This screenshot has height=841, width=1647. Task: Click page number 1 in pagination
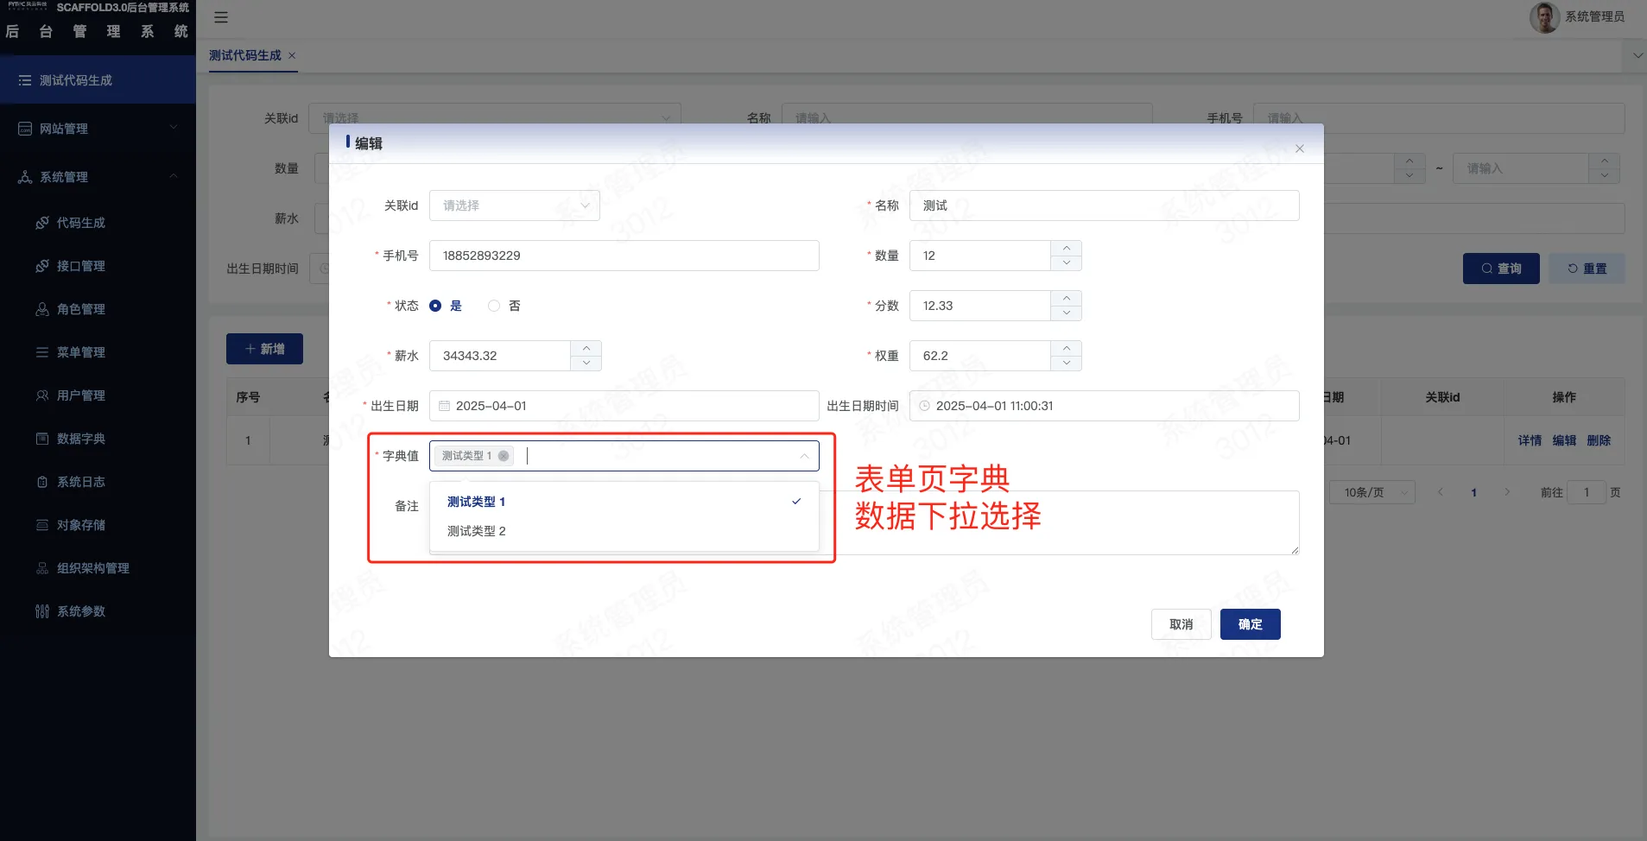coord(1473,492)
